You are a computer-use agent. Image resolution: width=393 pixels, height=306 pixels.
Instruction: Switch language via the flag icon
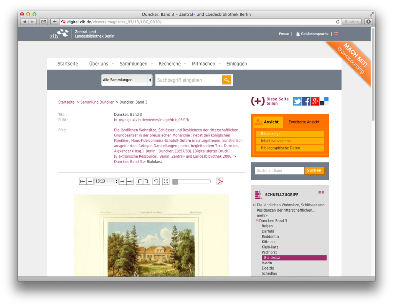336,34
